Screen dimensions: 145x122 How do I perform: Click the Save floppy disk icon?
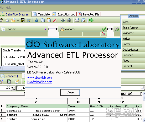(x=23, y=20)
